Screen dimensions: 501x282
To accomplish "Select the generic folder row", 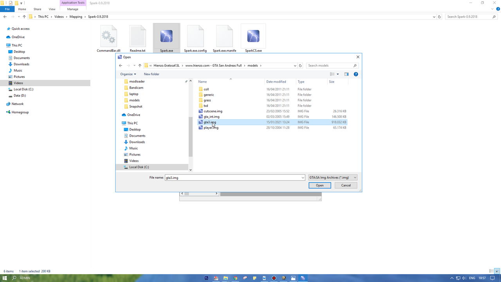I will coord(272,95).
